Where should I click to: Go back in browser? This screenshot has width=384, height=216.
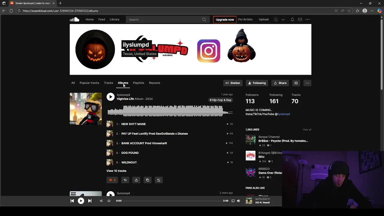4,11
